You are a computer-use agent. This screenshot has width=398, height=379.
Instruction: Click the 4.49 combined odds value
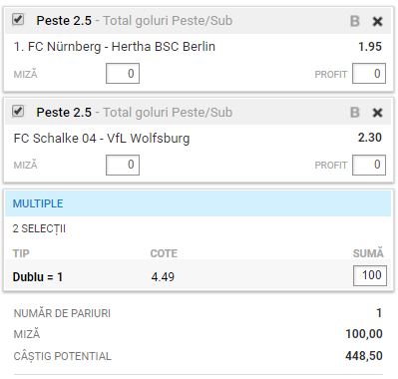[163, 276]
